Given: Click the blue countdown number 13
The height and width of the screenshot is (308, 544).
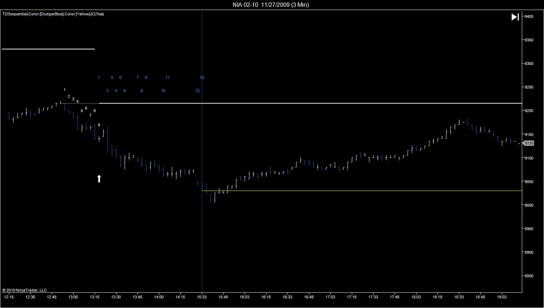Looking at the screenshot, I should 202,77.
